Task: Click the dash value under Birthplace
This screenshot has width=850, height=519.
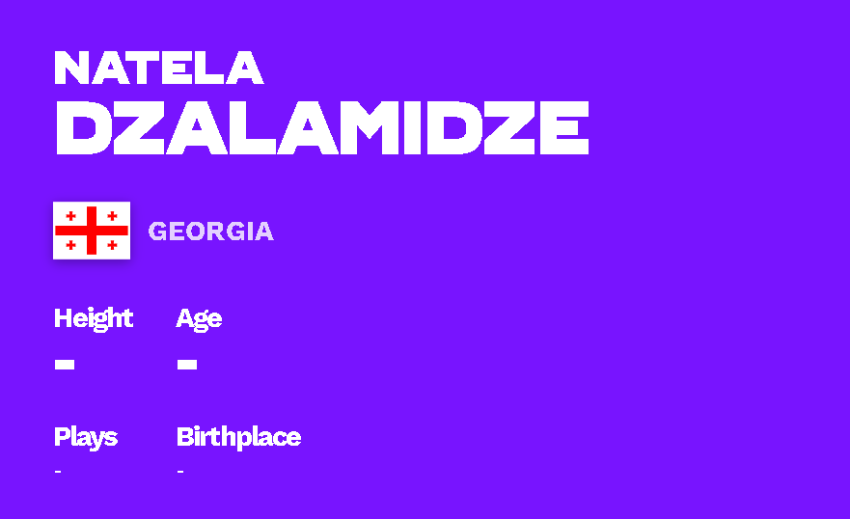Action: (x=180, y=472)
